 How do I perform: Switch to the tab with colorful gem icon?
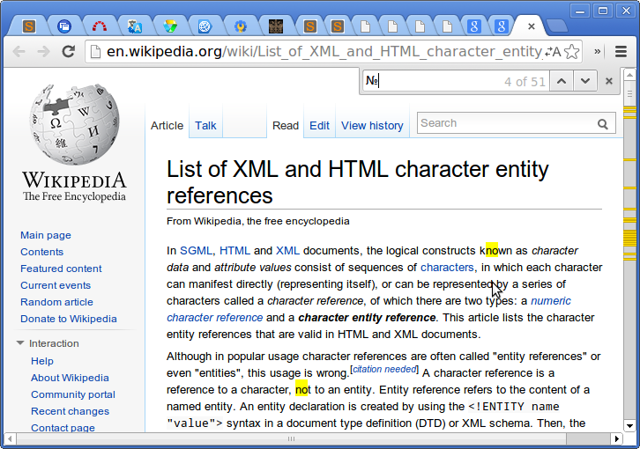(170, 26)
